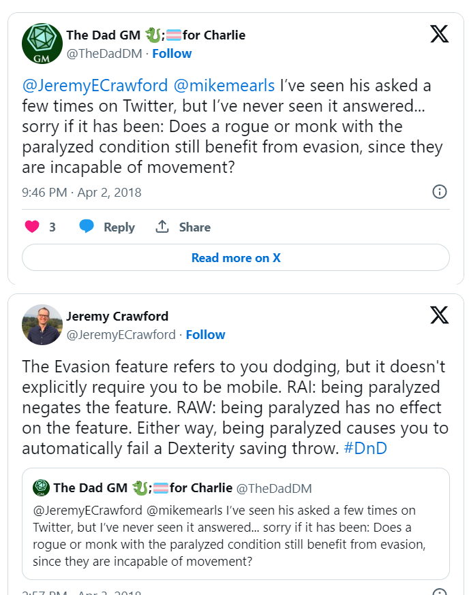Screen dimensions: 469x595
Task: Like the Dad GM tweet with heart icon
Action: (32, 227)
